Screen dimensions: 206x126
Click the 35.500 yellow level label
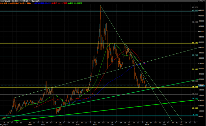coord(195,43)
